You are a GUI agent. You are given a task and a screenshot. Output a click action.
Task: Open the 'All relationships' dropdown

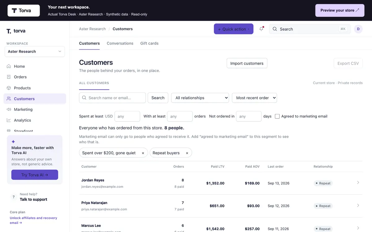pos(200,98)
